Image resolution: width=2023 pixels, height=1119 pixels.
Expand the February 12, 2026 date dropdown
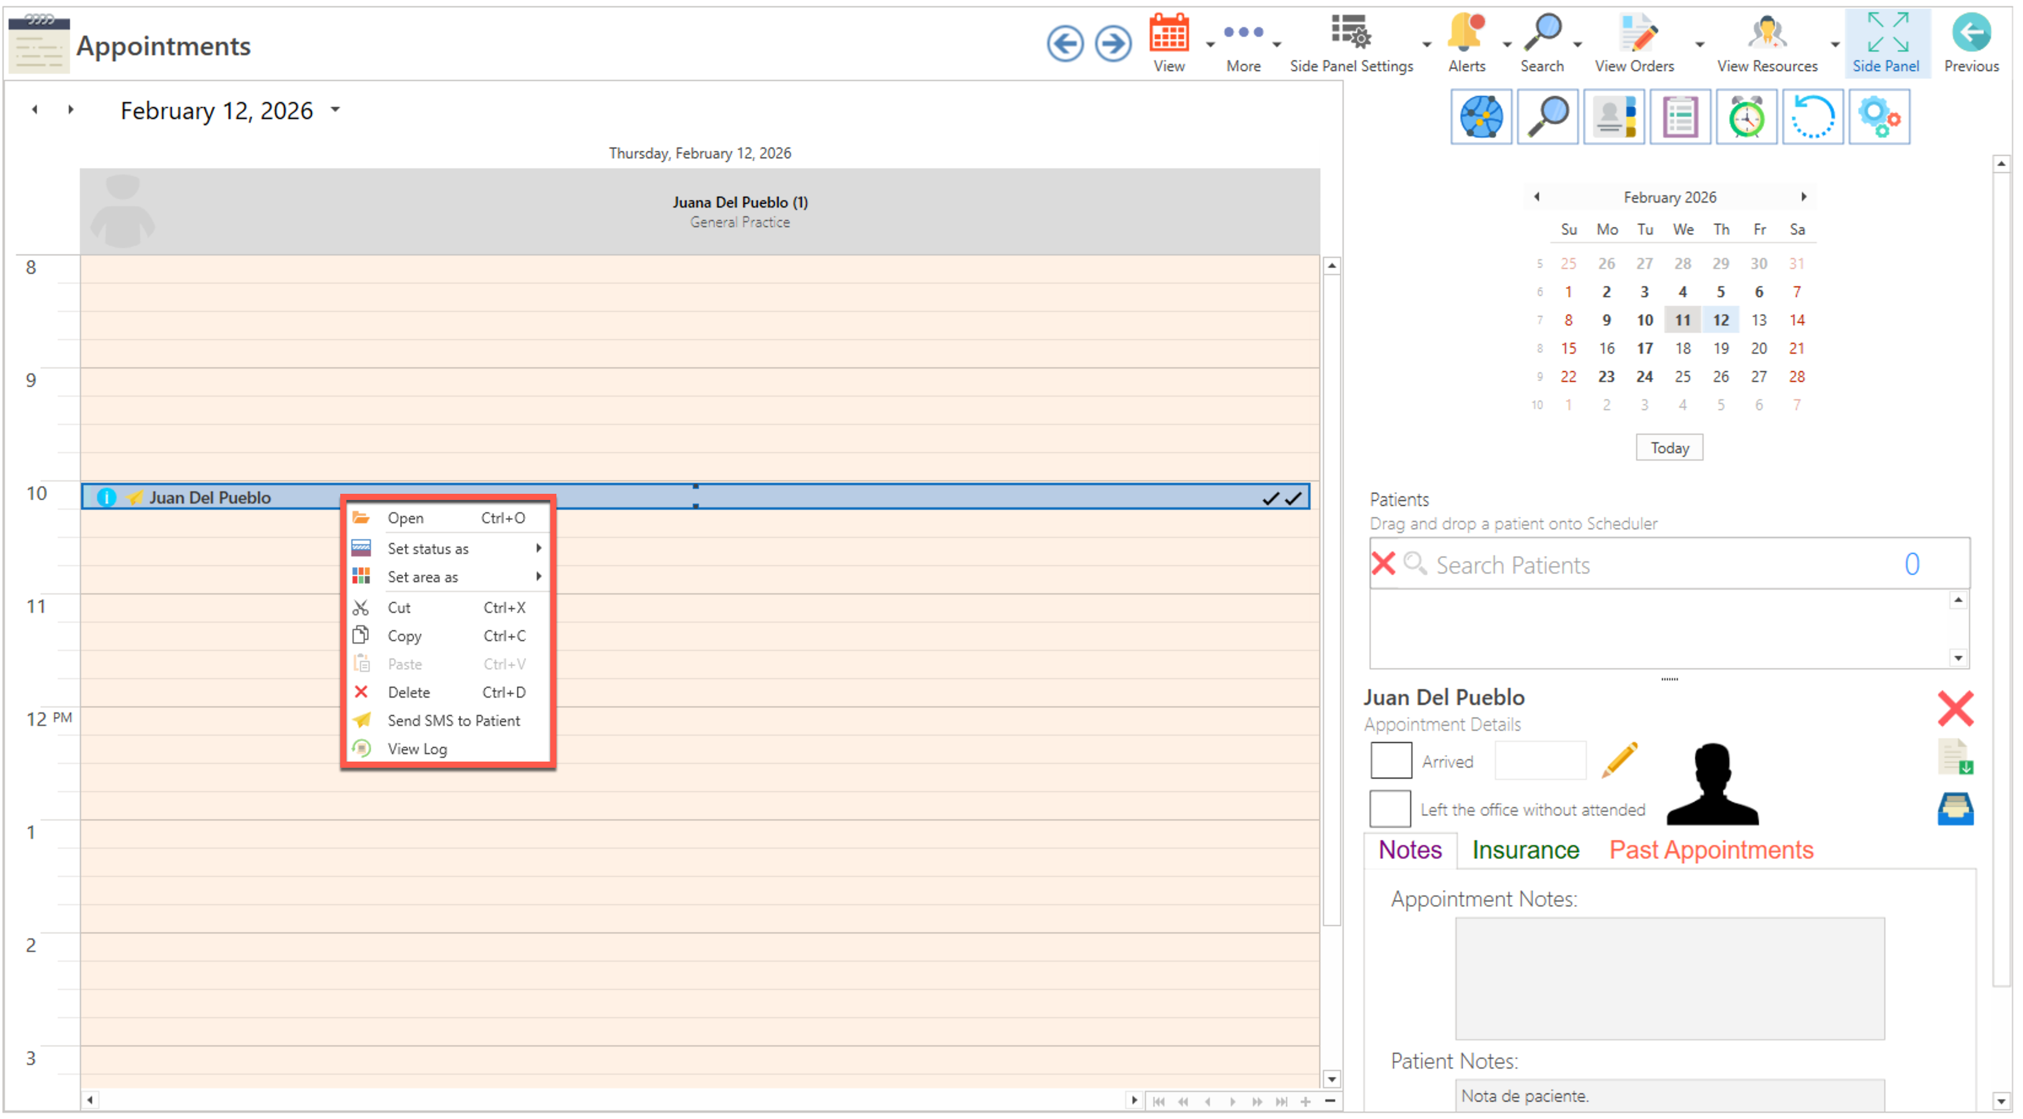click(335, 110)
